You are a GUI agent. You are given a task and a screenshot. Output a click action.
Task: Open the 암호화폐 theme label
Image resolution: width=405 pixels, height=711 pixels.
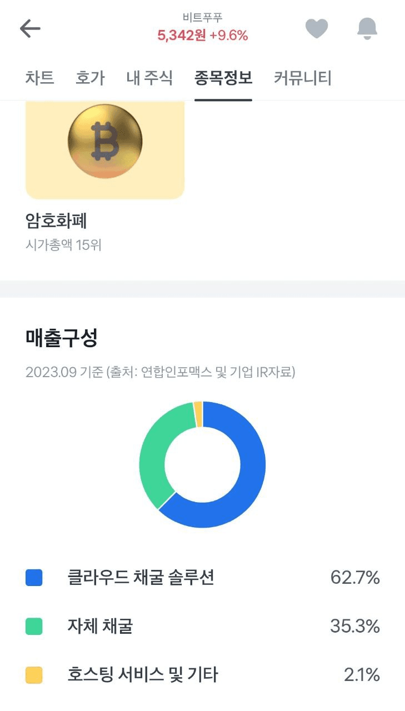pos(56,221)
